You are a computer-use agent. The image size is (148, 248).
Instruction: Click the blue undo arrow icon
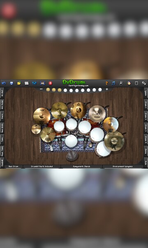tap(4, 83)
